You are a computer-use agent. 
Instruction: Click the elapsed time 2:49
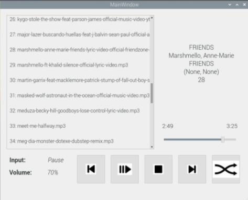coord(168,126)
